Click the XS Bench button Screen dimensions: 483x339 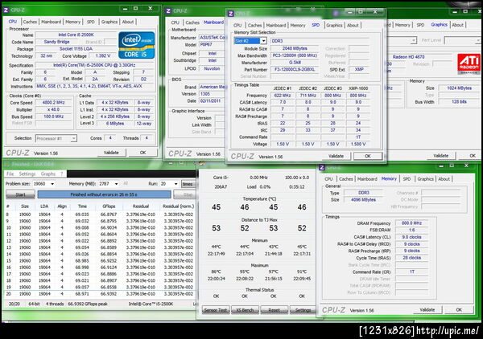point(245,310)
